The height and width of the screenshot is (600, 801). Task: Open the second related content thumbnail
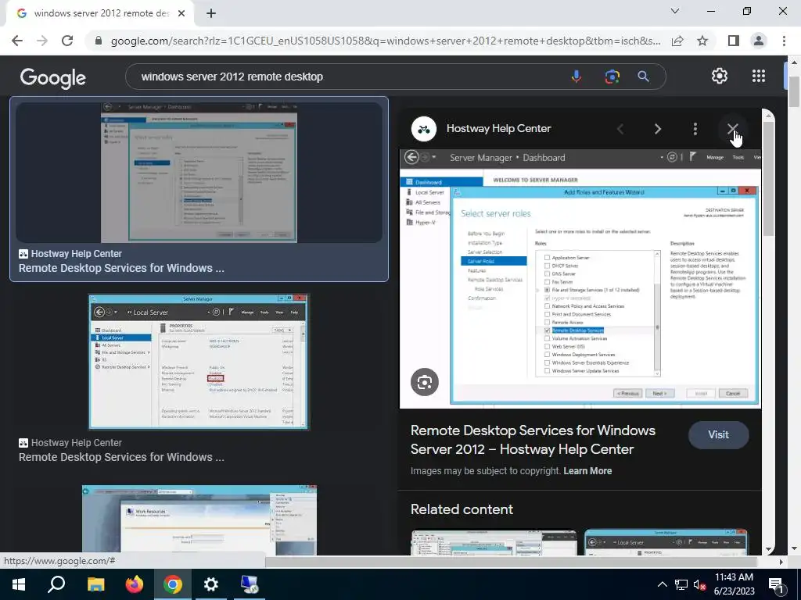[x=666, y=543]
